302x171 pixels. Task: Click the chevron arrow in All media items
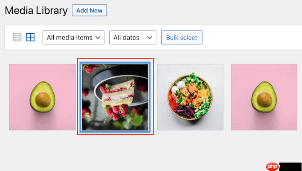(x=98, y=38)
